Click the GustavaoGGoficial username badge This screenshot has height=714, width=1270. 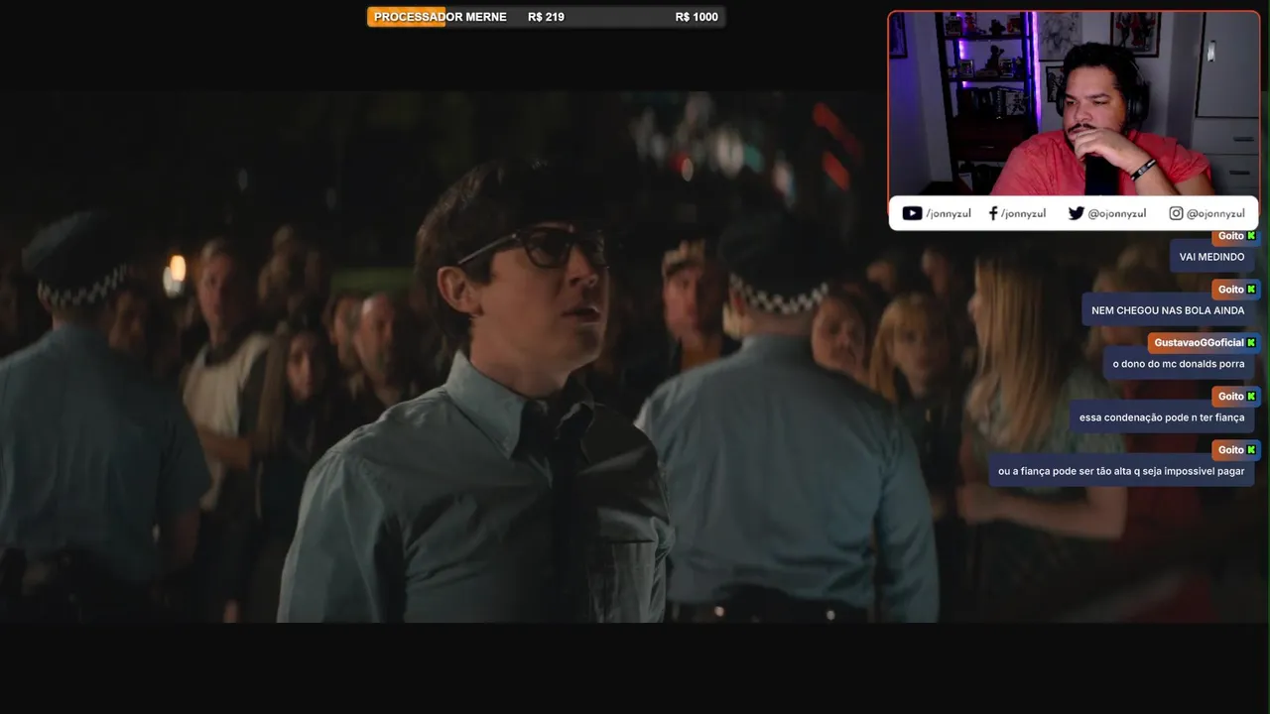(x=1204, y=343)
